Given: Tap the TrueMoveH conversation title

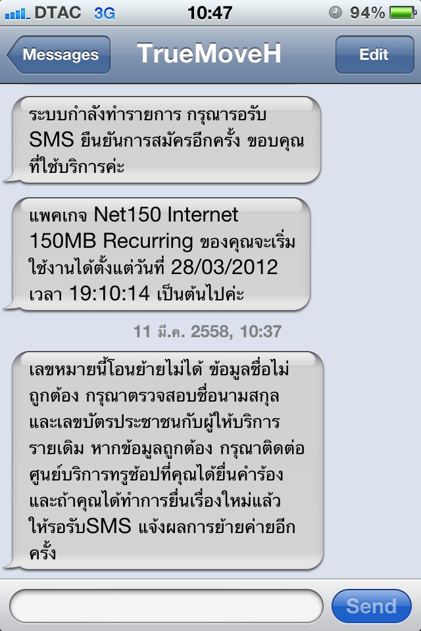Looking at the screenshot, I should coord(209,53).
